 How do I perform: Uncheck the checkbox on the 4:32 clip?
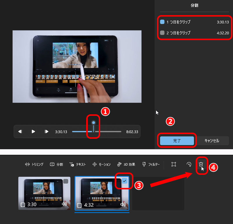click(125, 181)
